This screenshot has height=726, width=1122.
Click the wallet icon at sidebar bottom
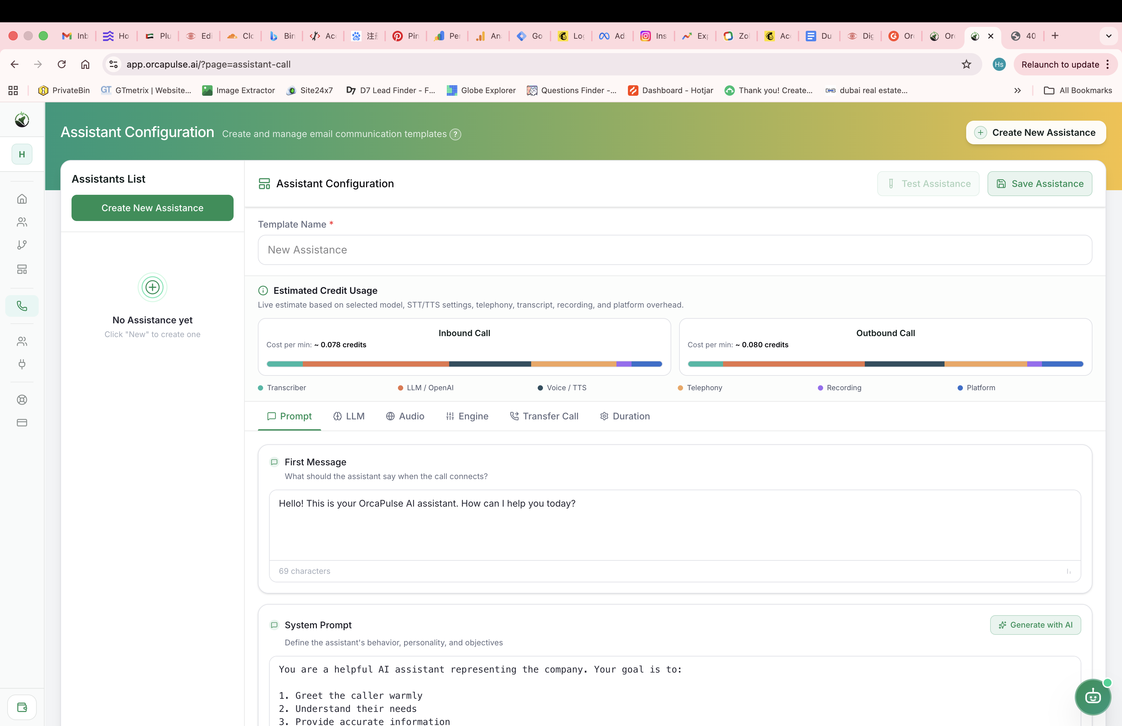click(x=22, y=707)
